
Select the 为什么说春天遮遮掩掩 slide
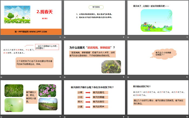tap(94, 58)
